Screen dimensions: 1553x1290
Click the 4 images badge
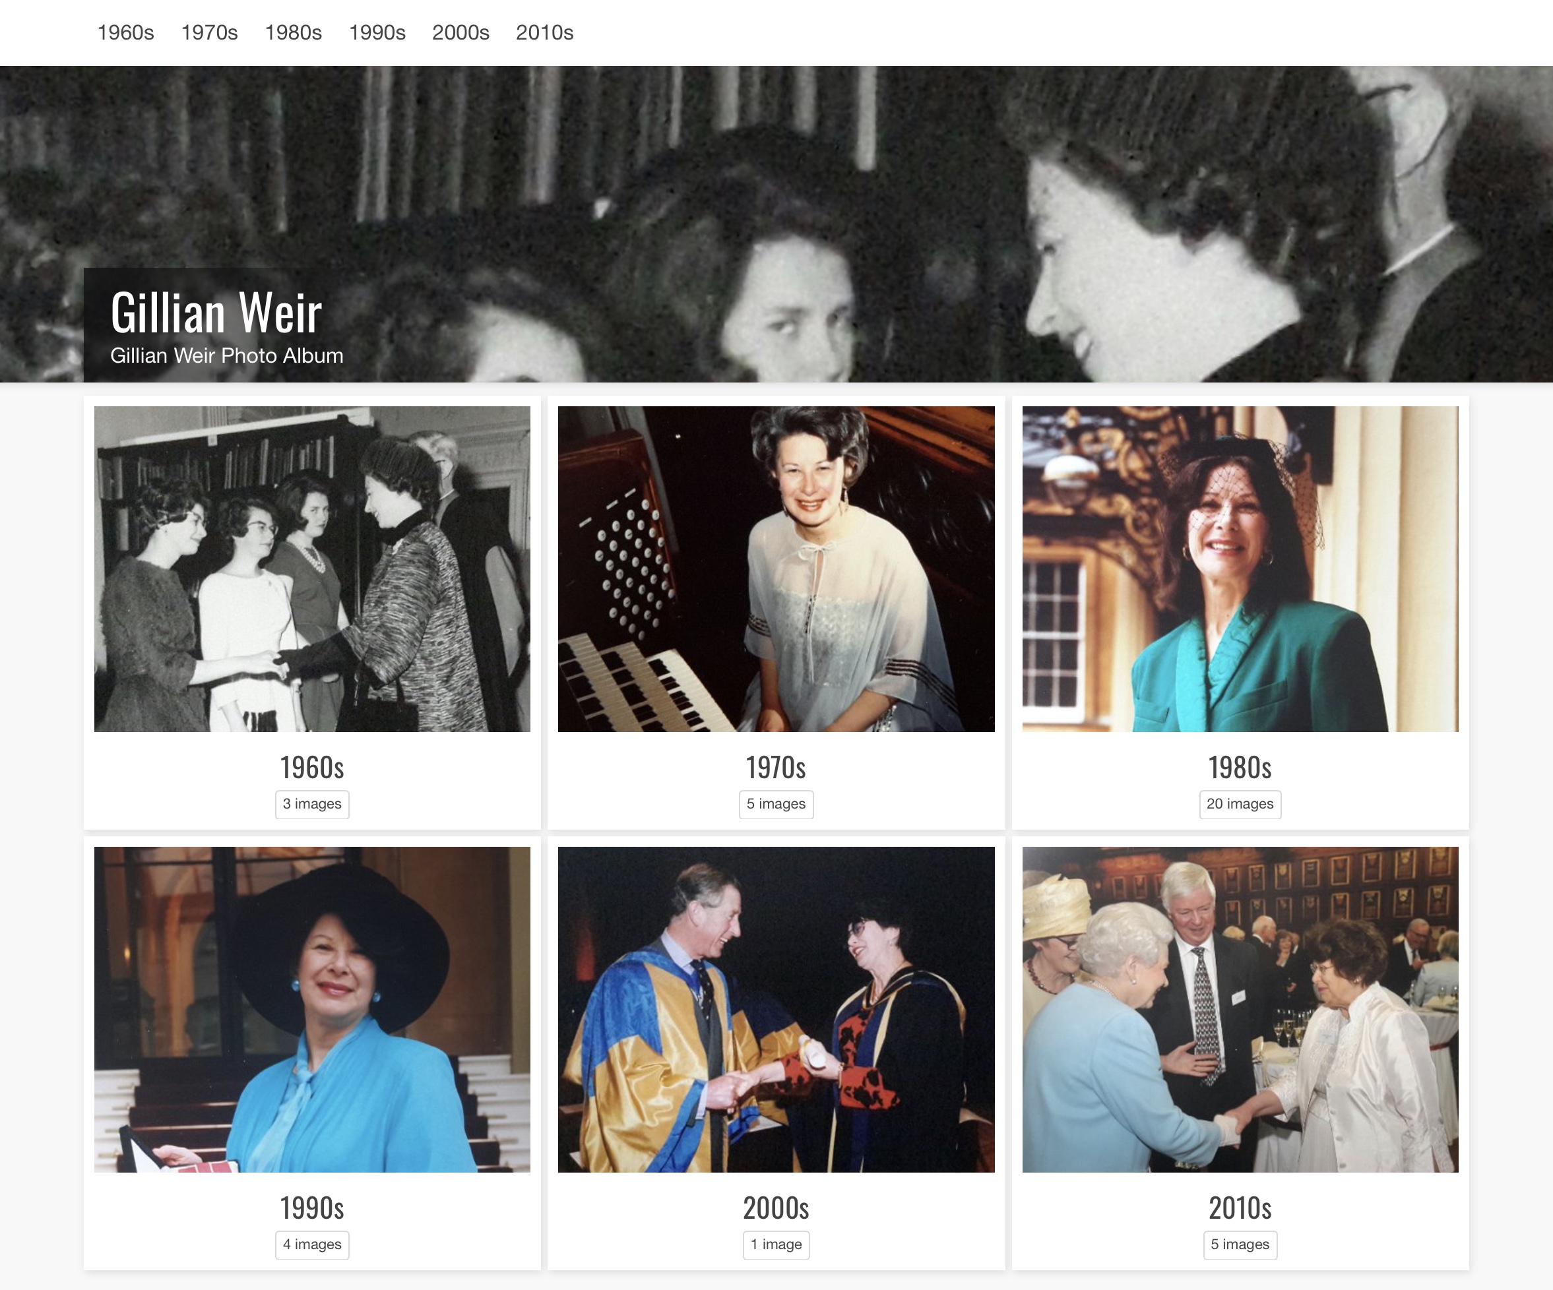click(x=312, y=1245)
